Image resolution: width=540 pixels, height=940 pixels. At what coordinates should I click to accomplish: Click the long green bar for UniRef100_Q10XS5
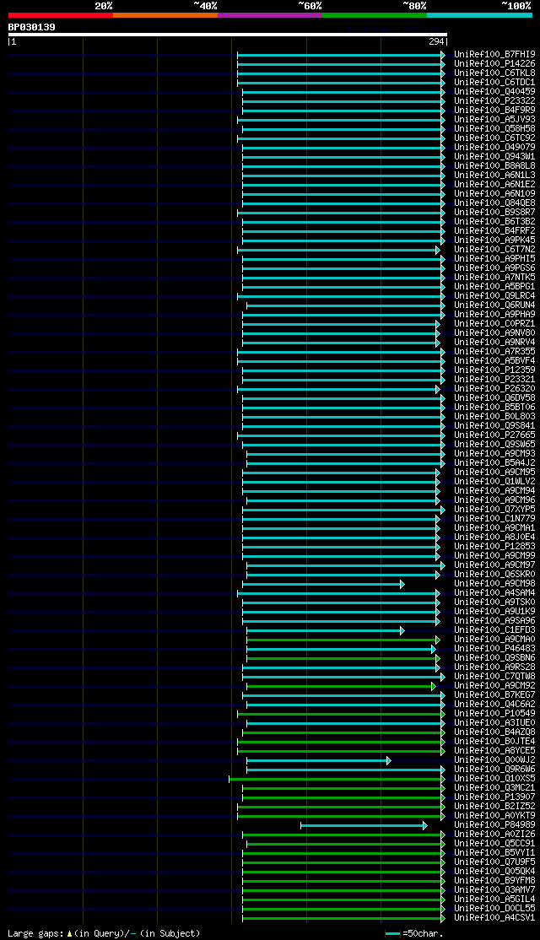tap(337, 779)
